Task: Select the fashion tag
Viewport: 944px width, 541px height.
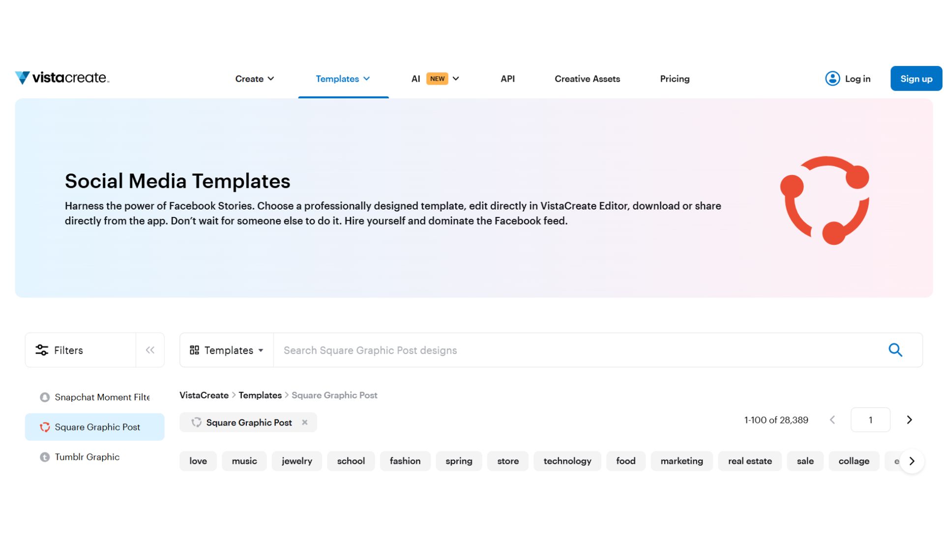Action: [x=405, y=461]
